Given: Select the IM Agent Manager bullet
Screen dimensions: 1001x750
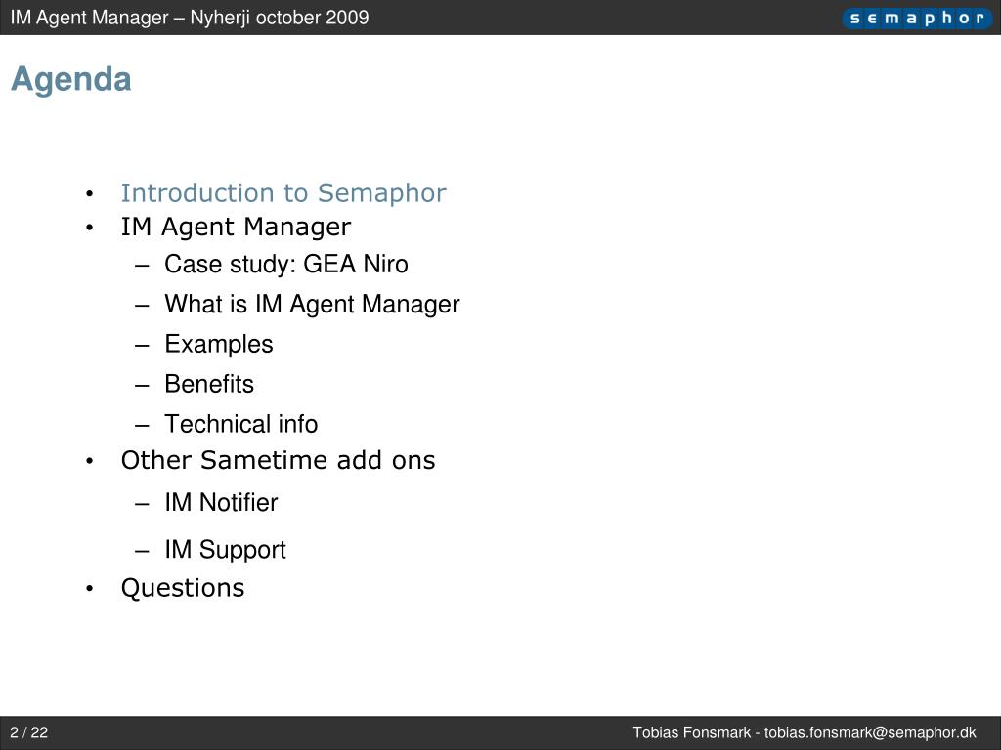Looking at the screenshot, I should coord(236,227).
